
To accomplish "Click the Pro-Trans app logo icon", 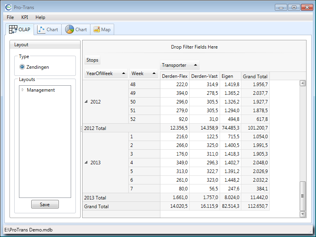I will coord(8,7).
